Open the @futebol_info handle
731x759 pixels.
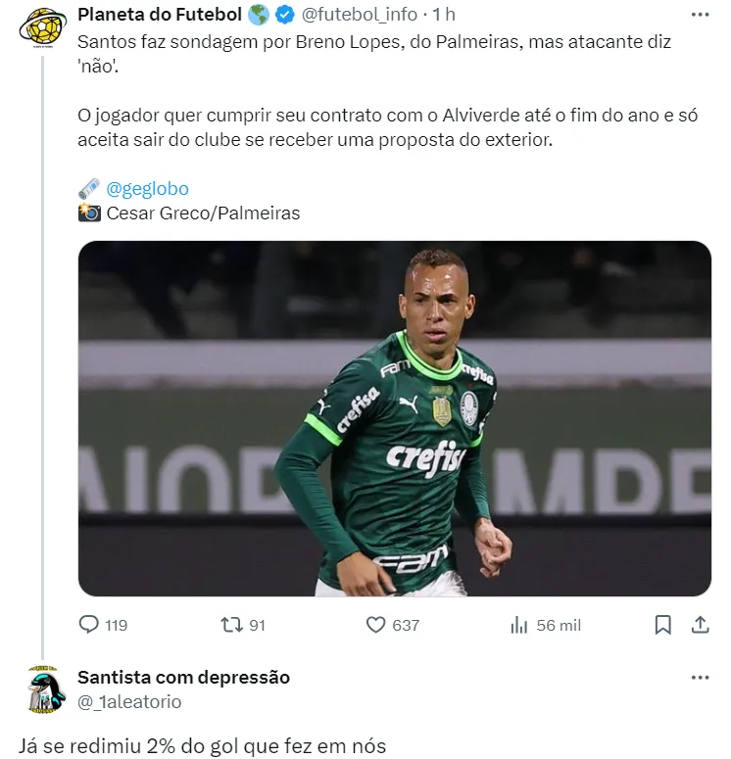coord(360,15)
